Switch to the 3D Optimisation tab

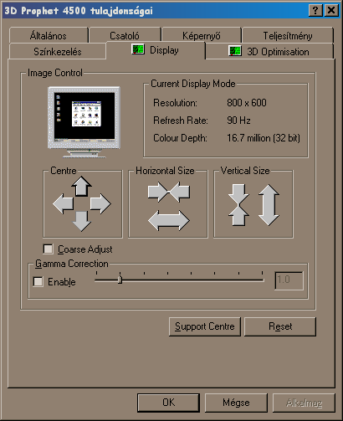click(269, 51)
